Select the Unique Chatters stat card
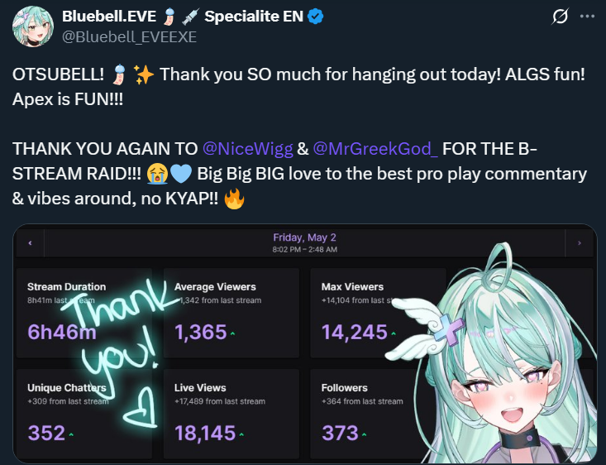606x465 pixels. coord(84,414)
